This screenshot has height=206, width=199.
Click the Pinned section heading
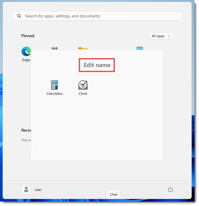pyautogui.click(x=28, y=36)
